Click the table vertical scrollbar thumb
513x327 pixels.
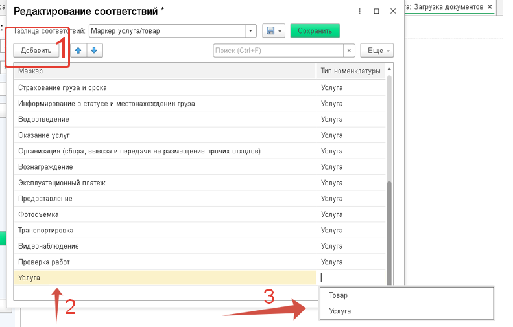[x=389, y=233]
